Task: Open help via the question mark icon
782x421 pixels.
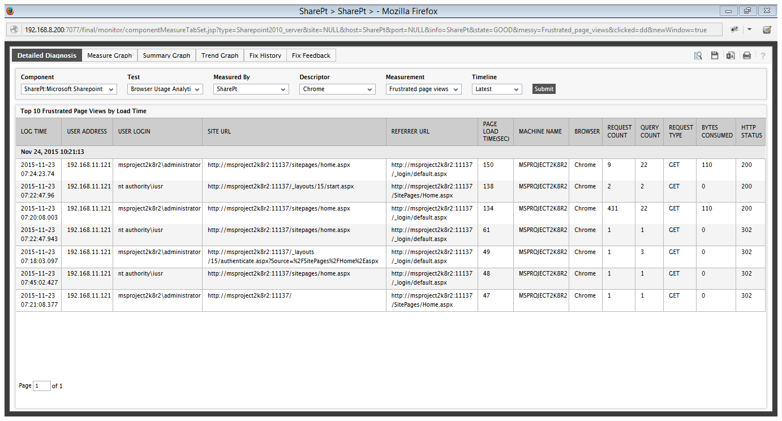Action: pos(763,55)
